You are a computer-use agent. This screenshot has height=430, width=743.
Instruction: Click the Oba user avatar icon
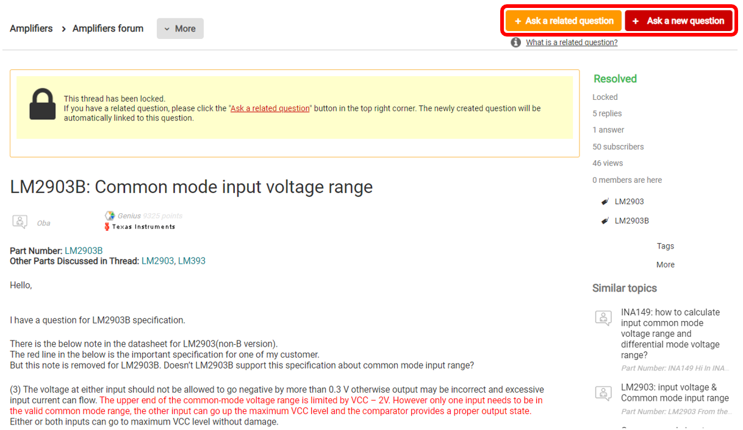(x=20, y=222)
